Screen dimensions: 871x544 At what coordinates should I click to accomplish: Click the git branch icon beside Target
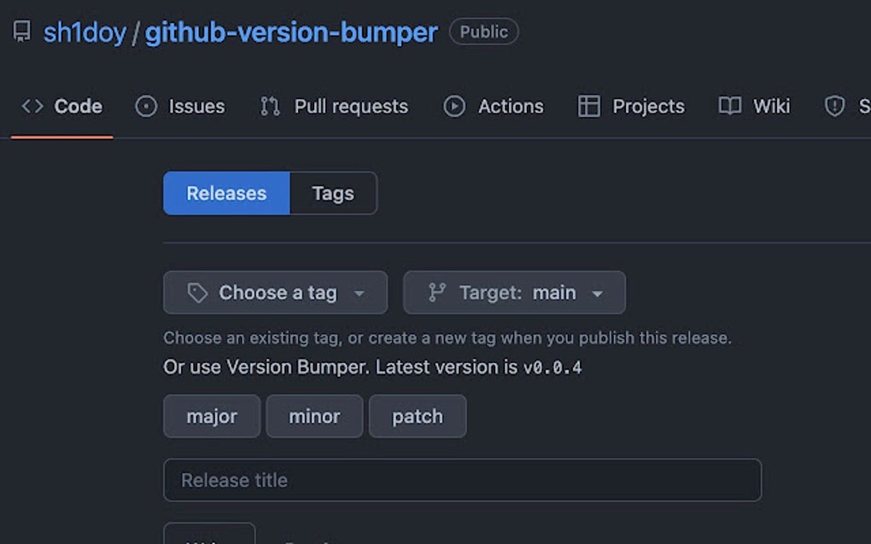point(437,293)
